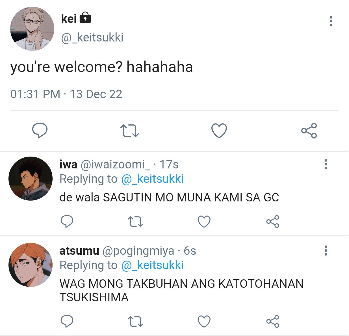Reply to kei's main tweet
Image resolution: width=349 pixels, height=336 pixels.
coord(40,131)
